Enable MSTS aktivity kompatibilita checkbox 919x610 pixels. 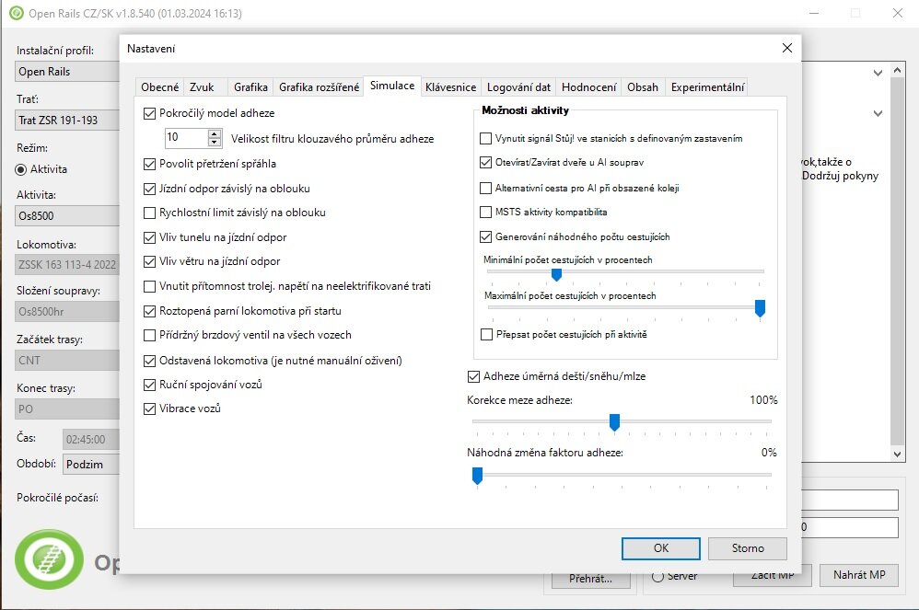tap(485, 212)
